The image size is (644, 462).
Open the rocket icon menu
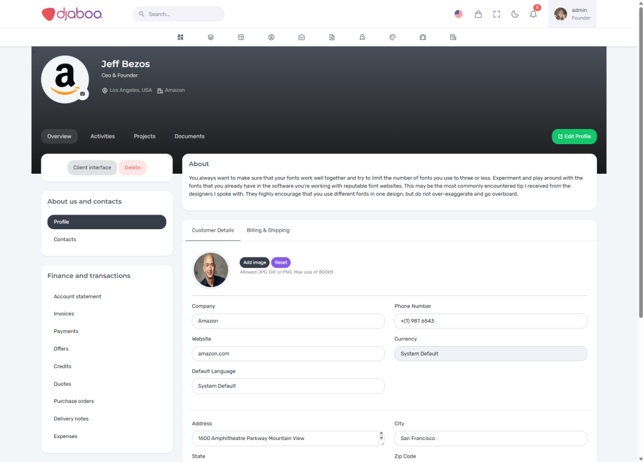[362, 37]
